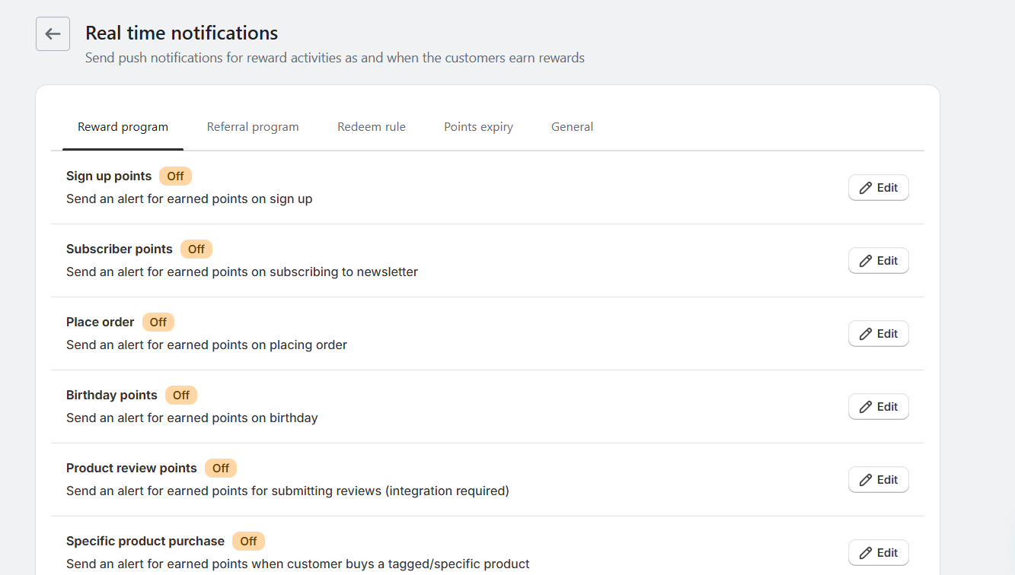Click the Off badge beside Birthday points
Image resolution: width=1015 pixels, height=575 pixels.
click(181, 395)
